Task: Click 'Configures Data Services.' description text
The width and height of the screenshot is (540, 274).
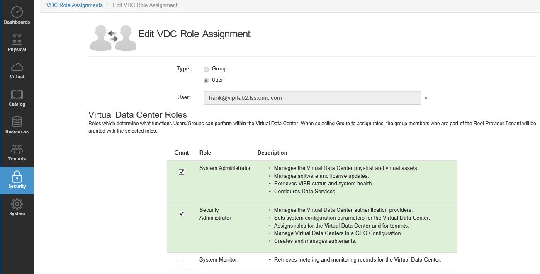Action: coord(305,192)
